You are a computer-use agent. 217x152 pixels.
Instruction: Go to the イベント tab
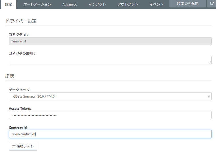click(156, 5)
